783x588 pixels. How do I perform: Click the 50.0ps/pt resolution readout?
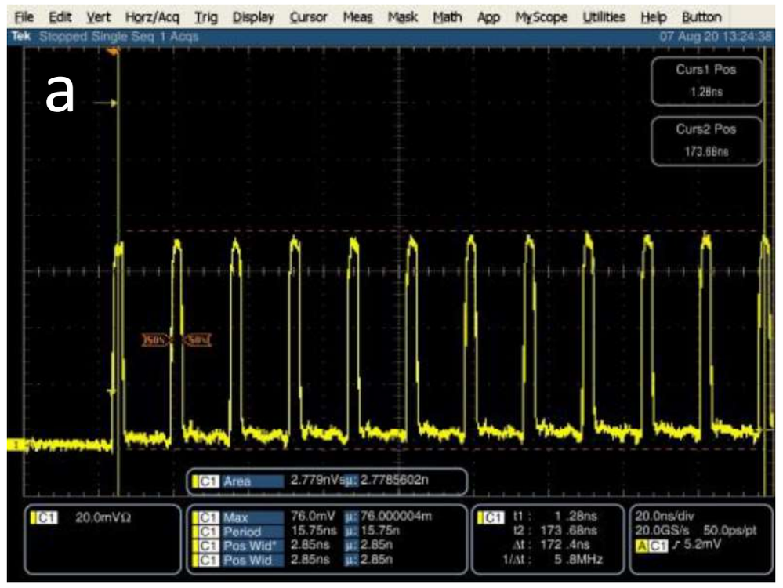coord(730,531)
